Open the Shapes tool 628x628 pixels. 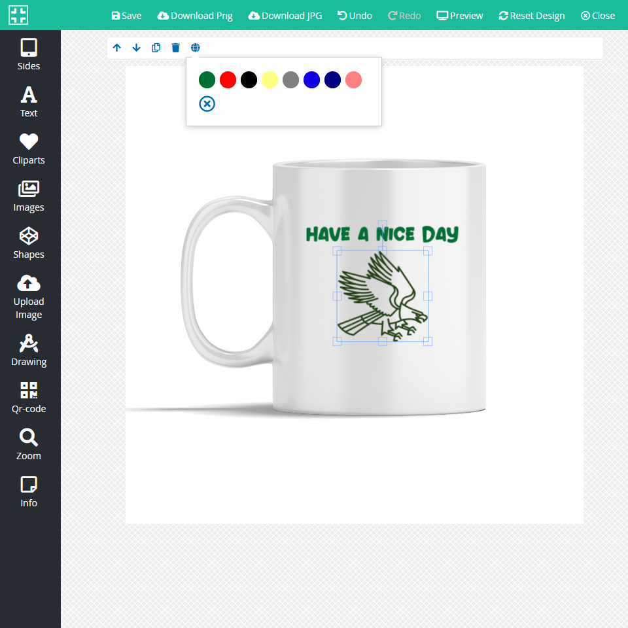point(29,243)
